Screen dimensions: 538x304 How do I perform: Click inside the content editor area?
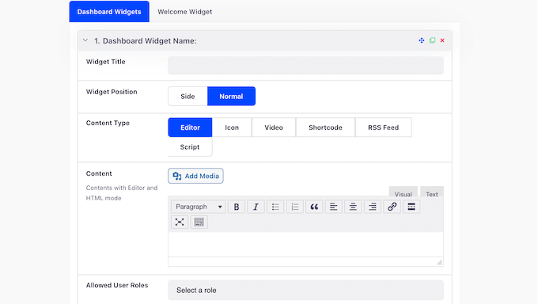pyautogui.click(x=305, y=245)
